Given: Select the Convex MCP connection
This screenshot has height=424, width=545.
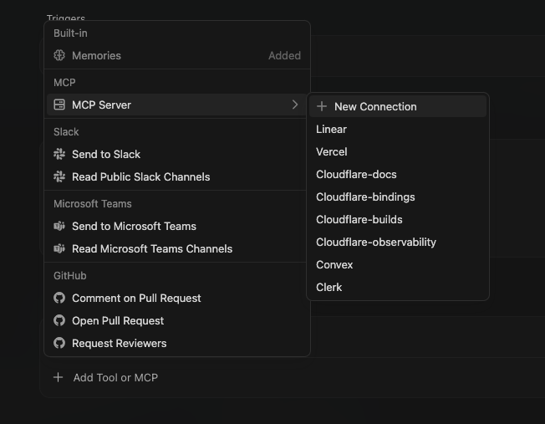Looking at the screenshot, I should (398, 265).
